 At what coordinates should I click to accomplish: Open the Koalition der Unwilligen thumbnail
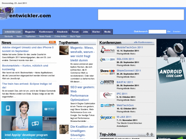[64, 129]
